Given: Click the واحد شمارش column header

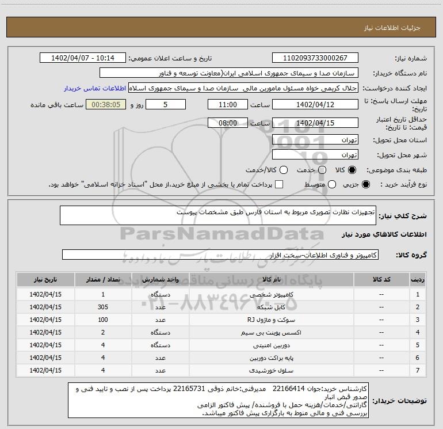Looking at the screenshot, I should coord(160,279).
